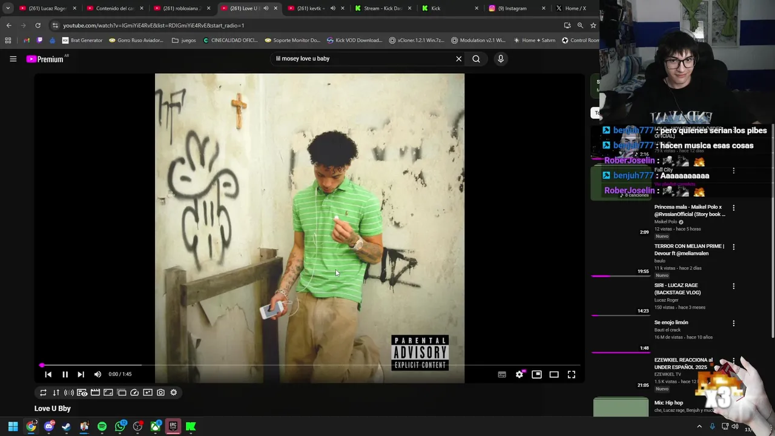This screenshot has height=436, width=775.
Task: Open the Windows Start menu
Action: point(13,426)
